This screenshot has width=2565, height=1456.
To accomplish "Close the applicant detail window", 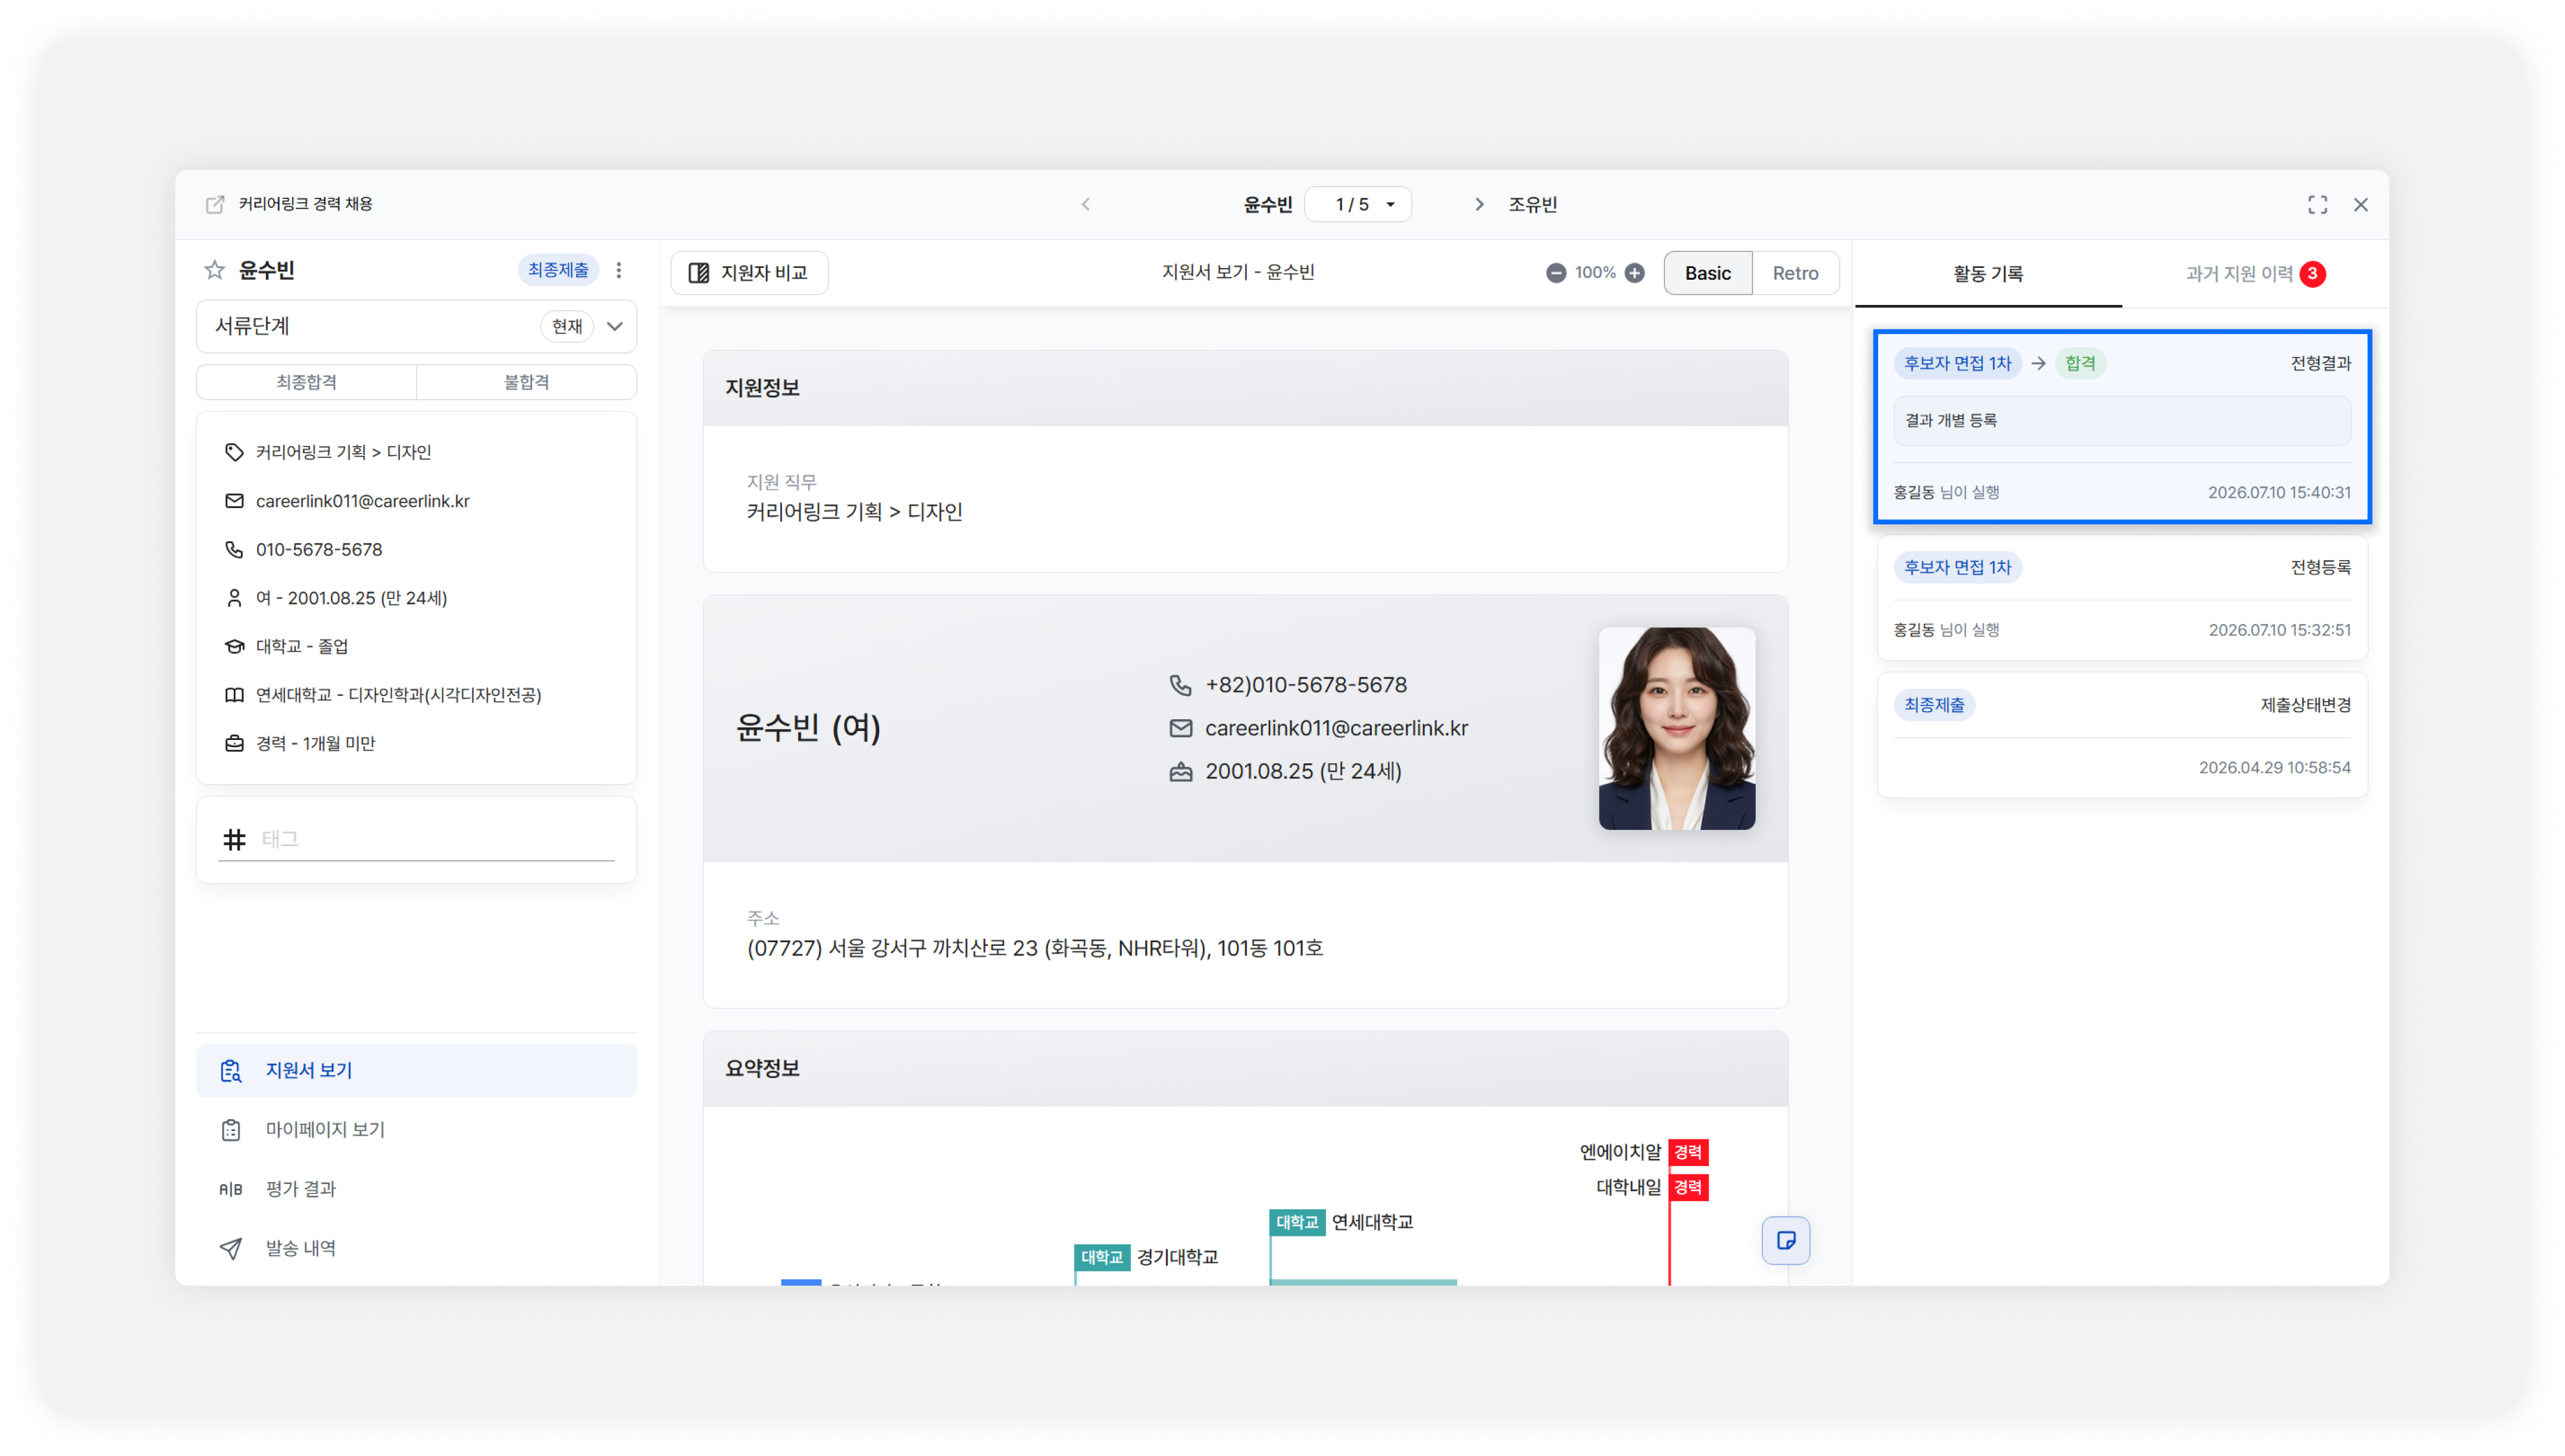I will pyautogui.click(x=2360, y=204).
